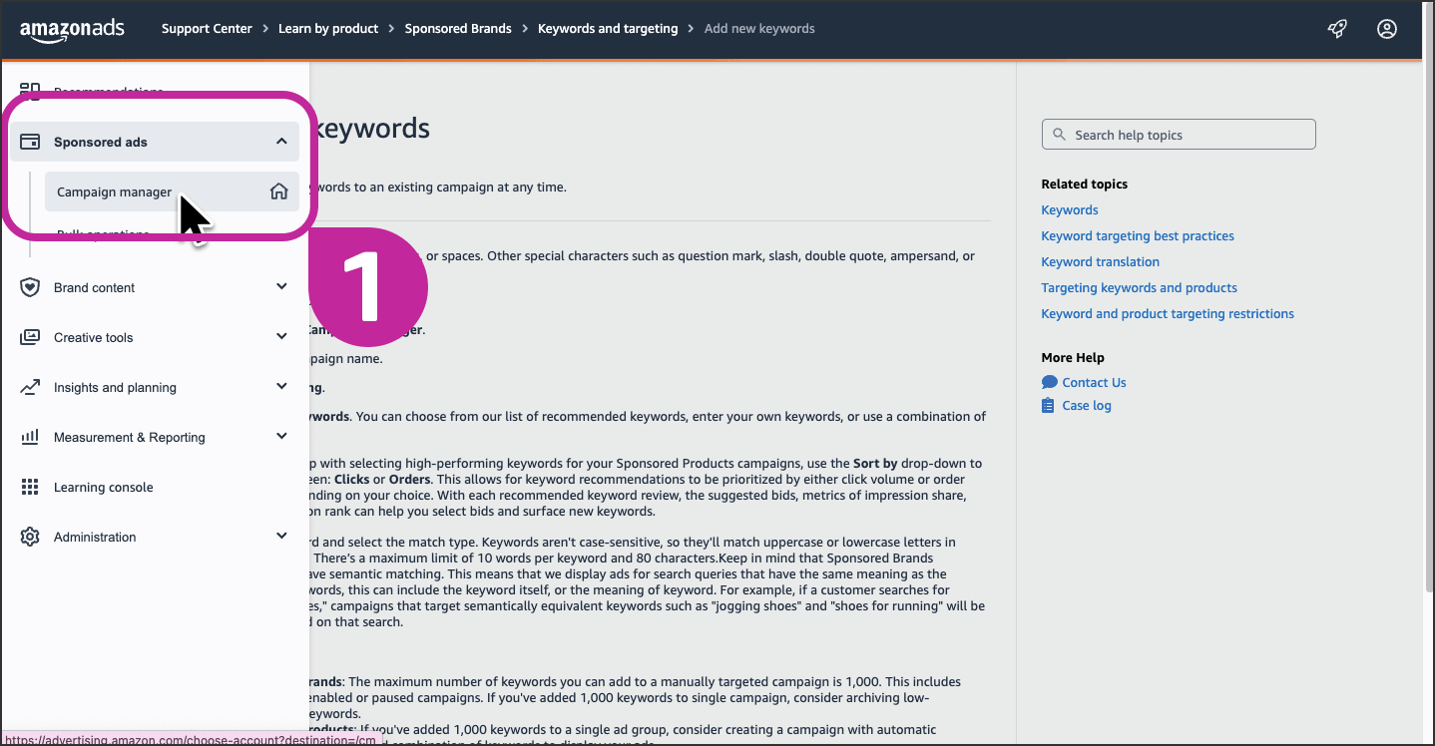Image resolution: width=1435 pixels, height=746 pixels.
Task: Click the Insights and planning chart icon
Action: point(30,387)
